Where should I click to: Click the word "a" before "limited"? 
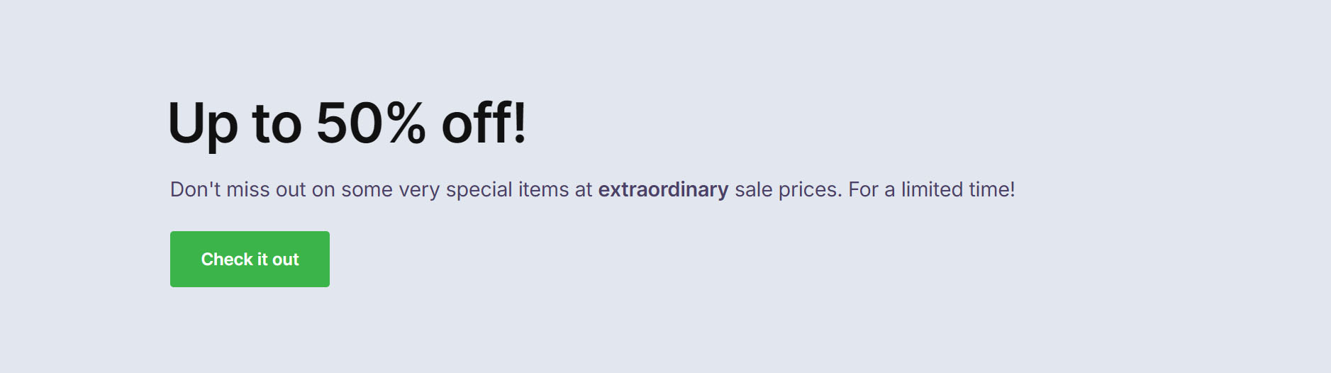[x=889, y=190]
